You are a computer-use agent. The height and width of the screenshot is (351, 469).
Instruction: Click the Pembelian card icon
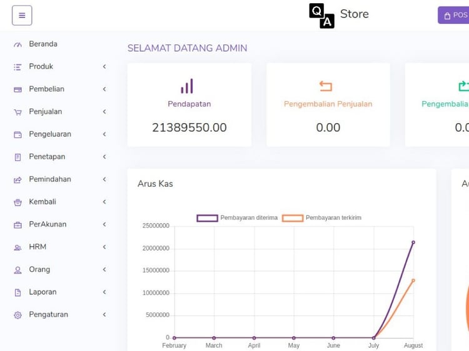coord(18,89)
